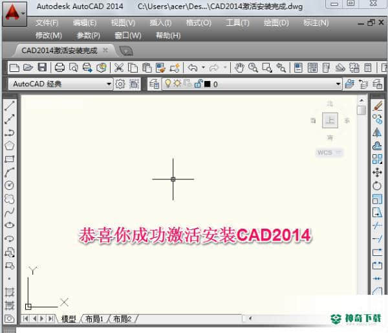Open the 帮助(H) menu
Screen dimensions: 388x333
coord(168,36)
